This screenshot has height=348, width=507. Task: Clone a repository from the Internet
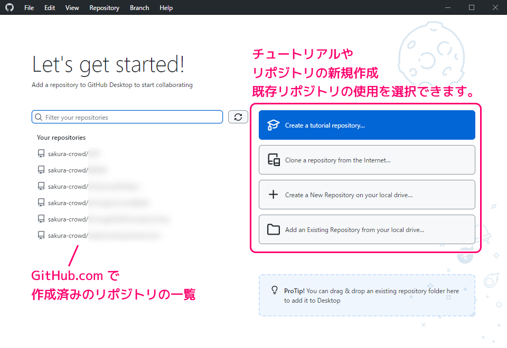point(367,160)
